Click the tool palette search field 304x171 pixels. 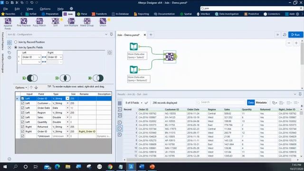pos(250,9)
